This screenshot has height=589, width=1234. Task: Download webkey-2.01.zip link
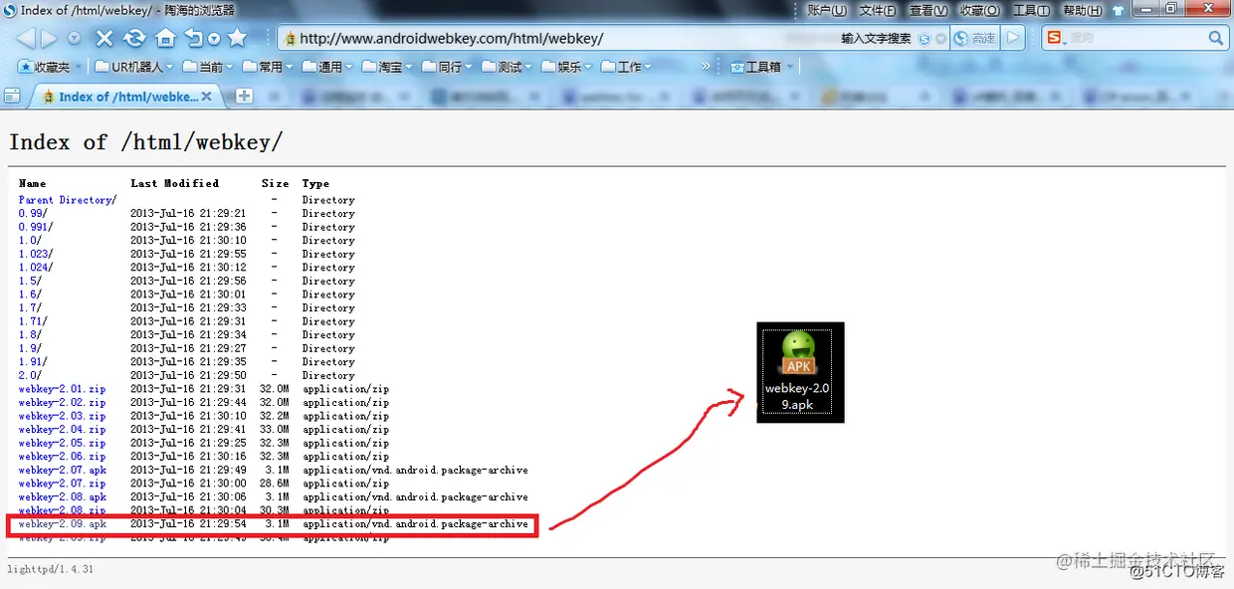pos(62,389)
